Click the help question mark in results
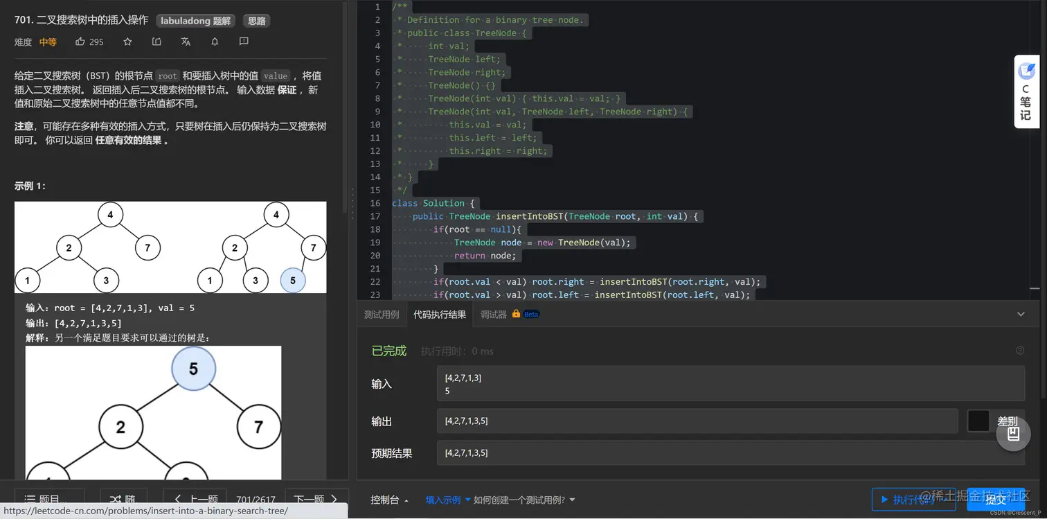Viewport: 1047px width, 519px height. 1020,351
